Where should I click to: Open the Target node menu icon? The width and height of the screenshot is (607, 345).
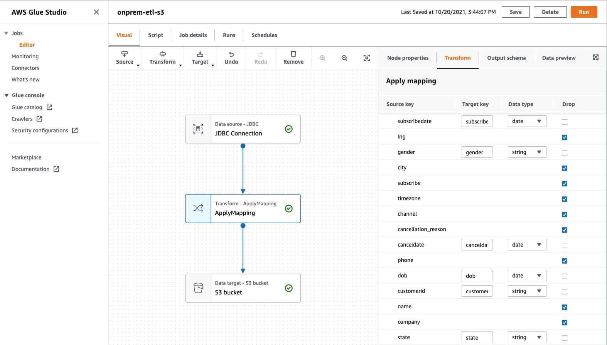coord(200,54)
